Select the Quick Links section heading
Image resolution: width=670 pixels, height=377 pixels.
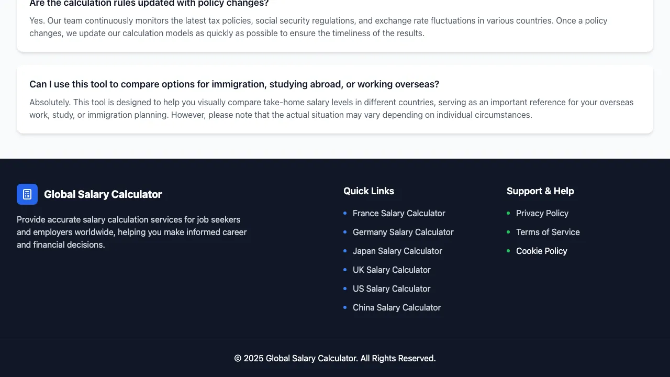(368, 191)
